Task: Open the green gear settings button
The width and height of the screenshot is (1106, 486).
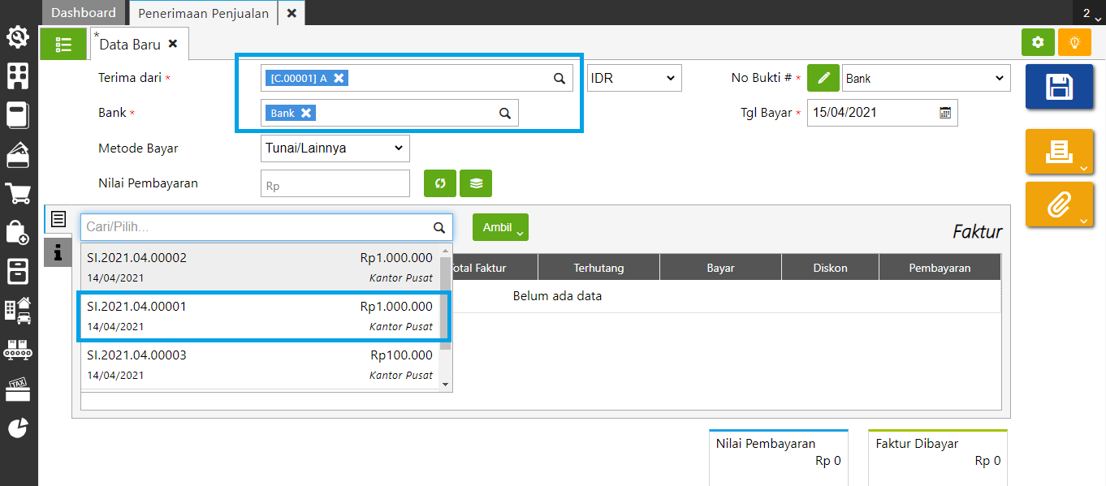Action: [x=1038, y=42]
